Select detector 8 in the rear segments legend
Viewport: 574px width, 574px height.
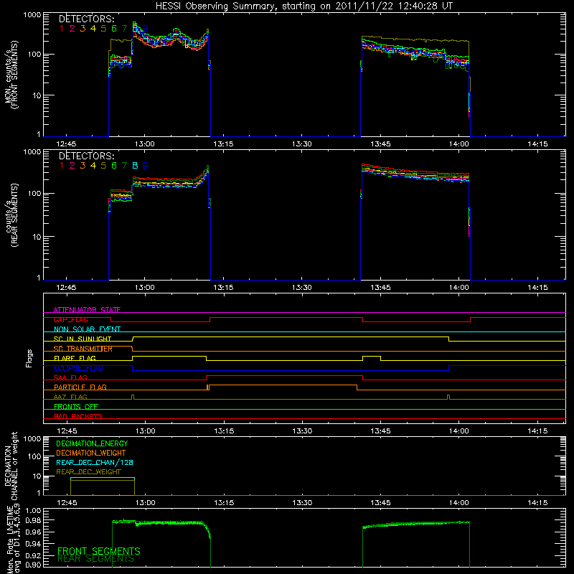click(135, 166)
